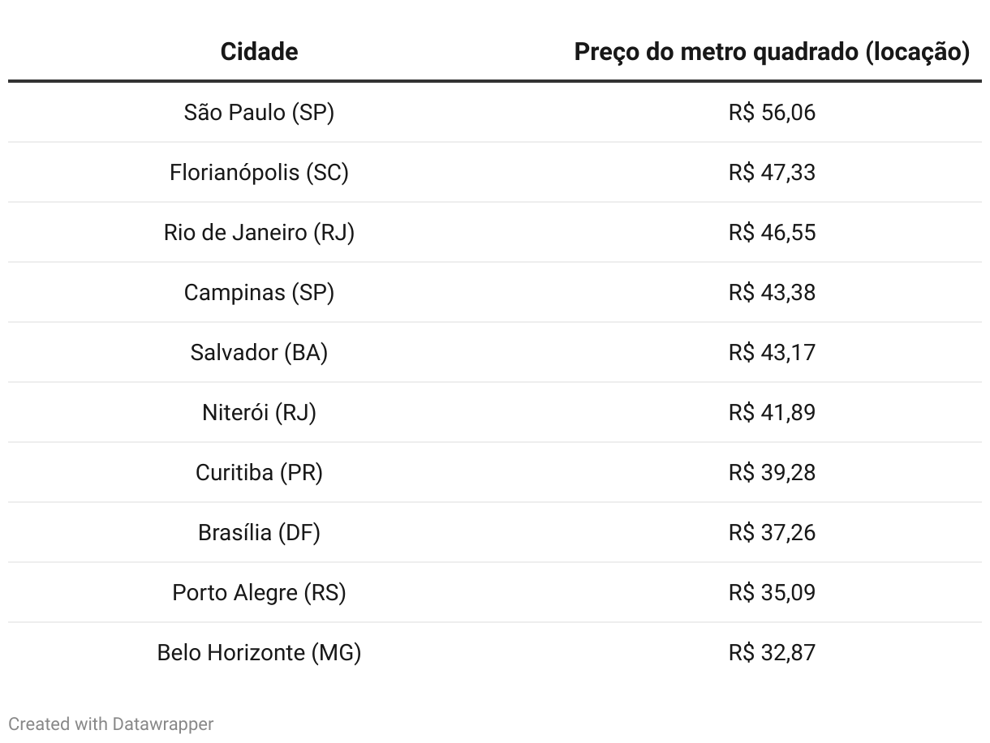The image size is (990, 743).
Task: Click the R$ 46,55 price value
Action: point(772,232)
